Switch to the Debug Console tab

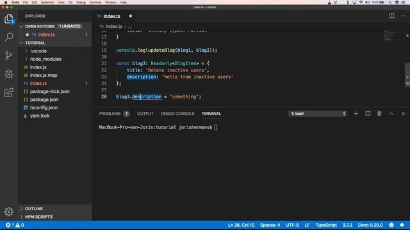point(177,114)
